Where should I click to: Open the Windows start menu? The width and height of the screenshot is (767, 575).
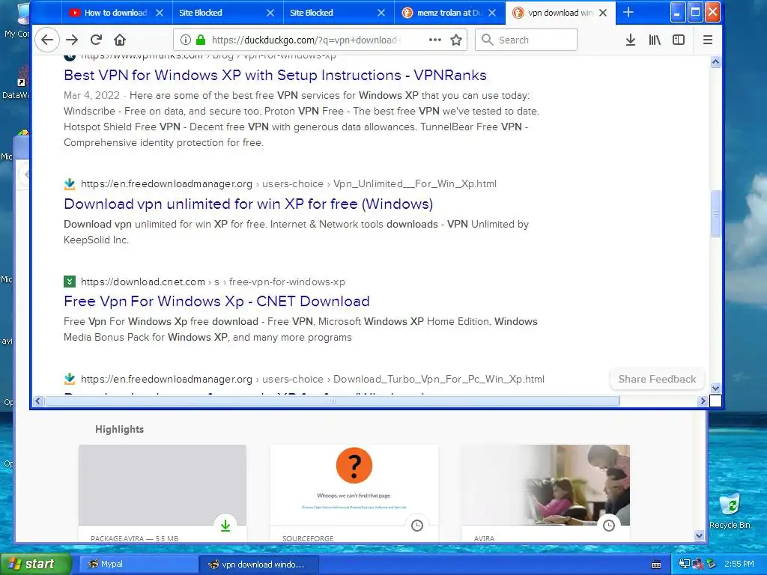36,565
